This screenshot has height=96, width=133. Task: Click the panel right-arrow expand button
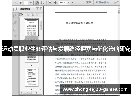coord(41,9)
